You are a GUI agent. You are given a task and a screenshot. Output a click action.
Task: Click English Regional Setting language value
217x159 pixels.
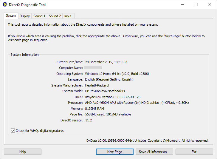coord(109,79)
